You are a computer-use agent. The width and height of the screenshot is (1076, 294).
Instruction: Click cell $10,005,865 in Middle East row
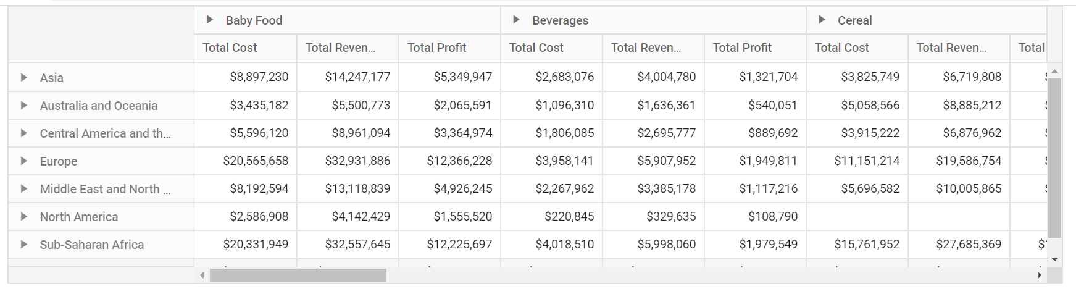959,188
